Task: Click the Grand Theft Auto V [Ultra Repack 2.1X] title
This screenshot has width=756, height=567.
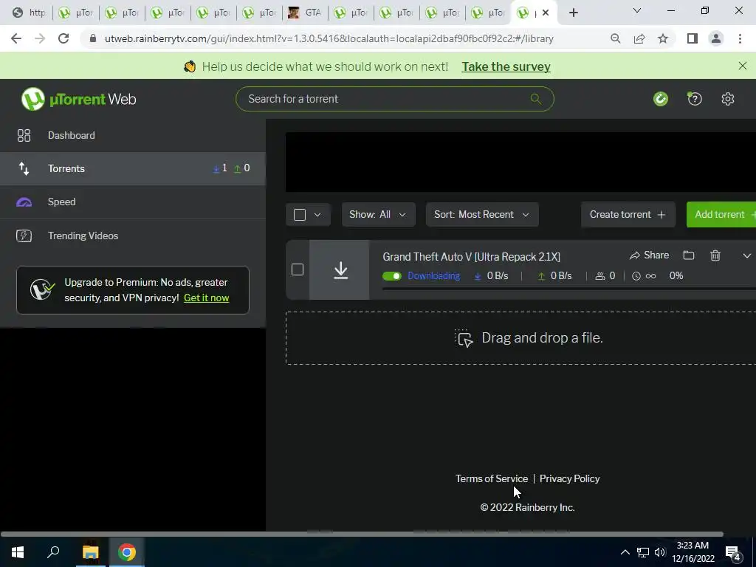Action: (x=471, y=256)
